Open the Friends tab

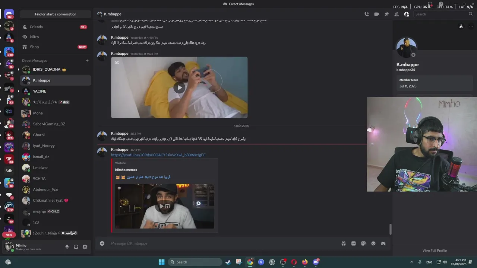[x=56, y=27]
